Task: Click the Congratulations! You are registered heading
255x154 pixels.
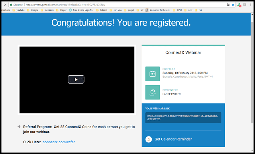Action: click(x=121, y=23)
